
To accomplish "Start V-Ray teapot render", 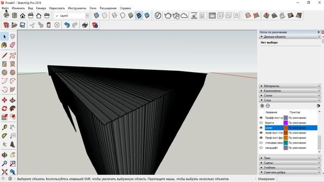I will point(168,16).
